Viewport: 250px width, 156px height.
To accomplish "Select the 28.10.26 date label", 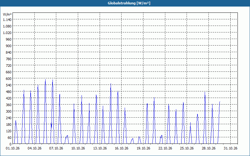I will click(208, 149).
